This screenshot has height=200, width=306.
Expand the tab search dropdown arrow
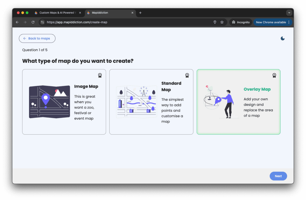pos(289,13)
